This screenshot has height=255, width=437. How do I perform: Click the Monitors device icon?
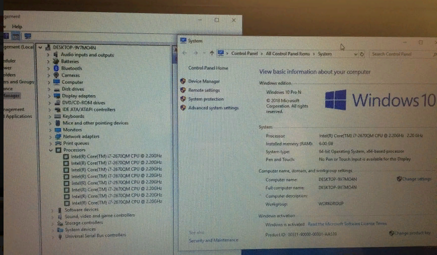click(x=58, y=130)
